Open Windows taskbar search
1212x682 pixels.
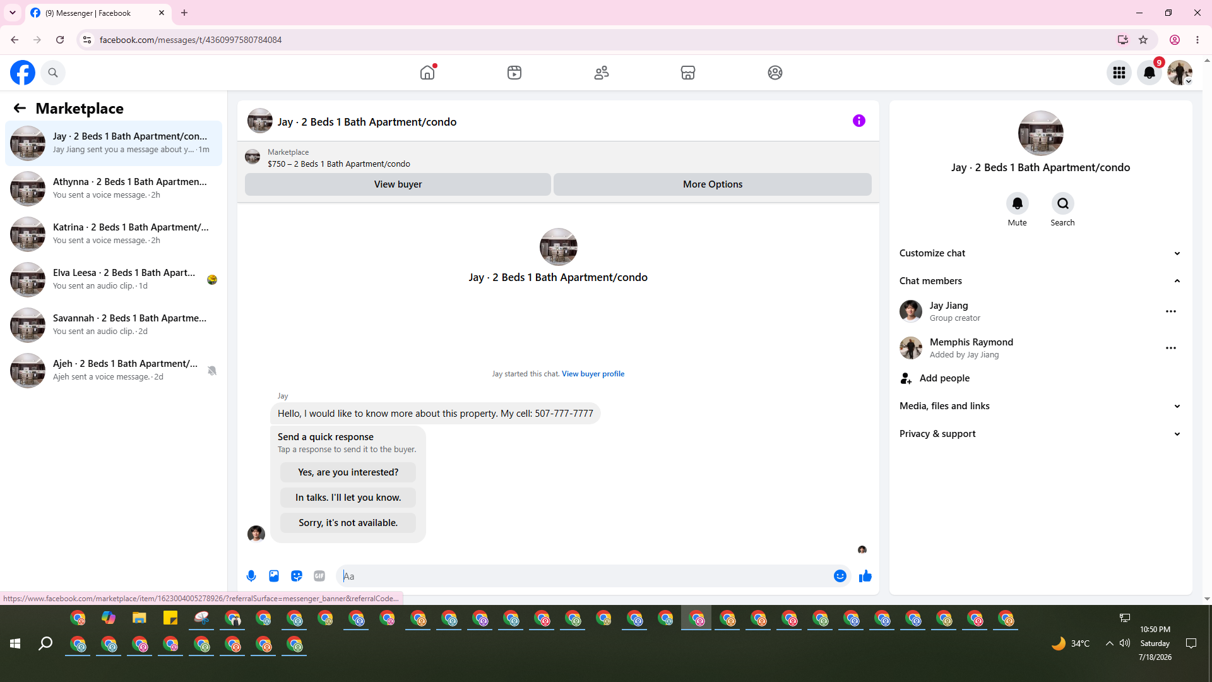pos(45,643)
